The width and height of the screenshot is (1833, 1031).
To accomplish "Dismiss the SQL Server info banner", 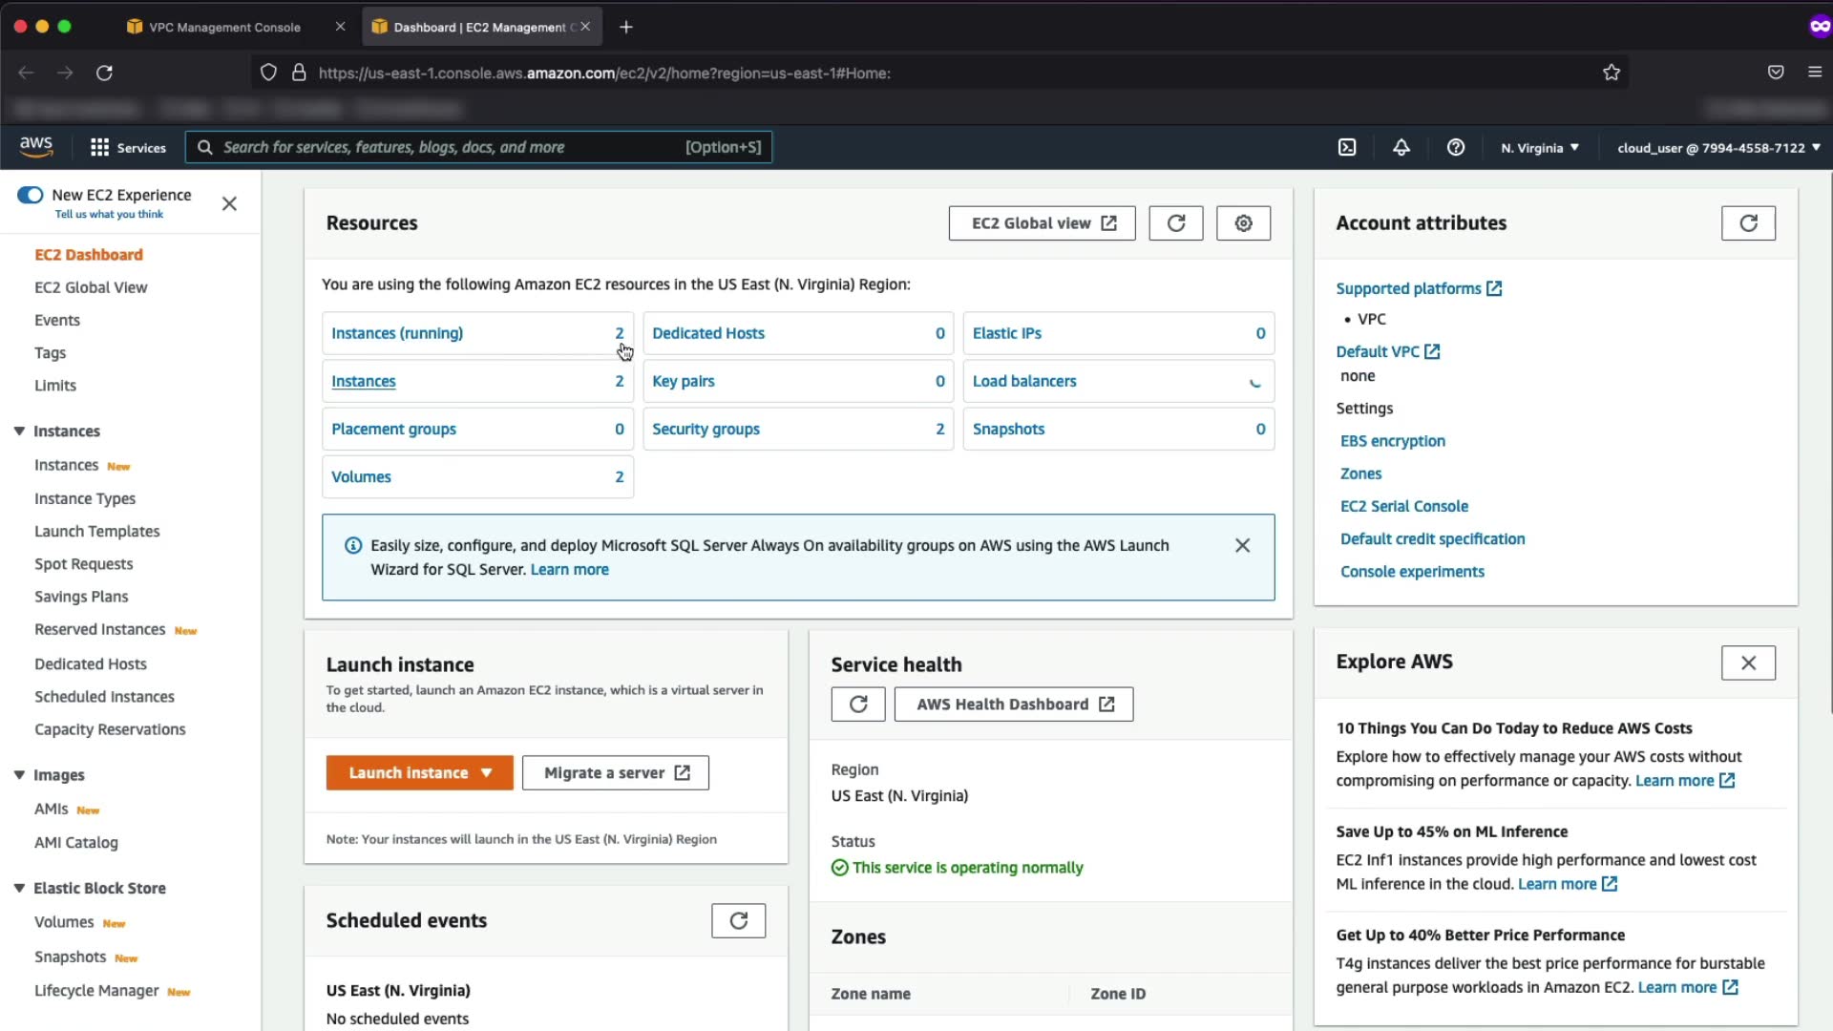I will 1242,545.
